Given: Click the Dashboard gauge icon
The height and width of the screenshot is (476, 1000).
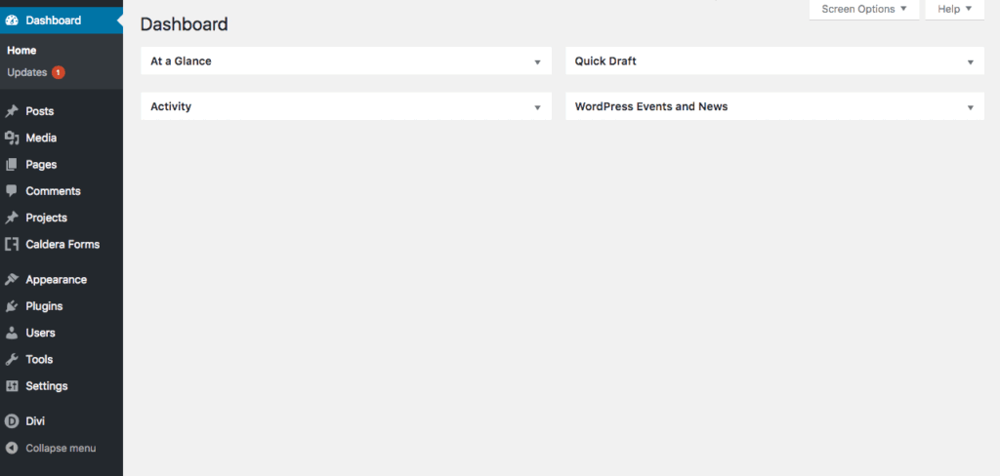Looking at the screenshot, I should [12, 20].
